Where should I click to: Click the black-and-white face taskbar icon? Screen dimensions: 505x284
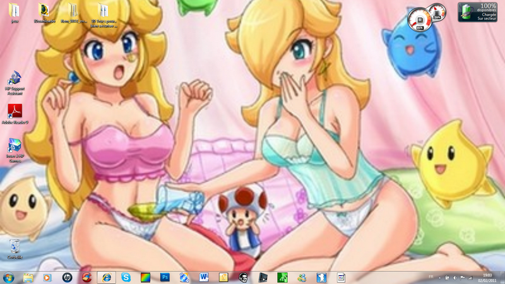[x=243, y=277]
